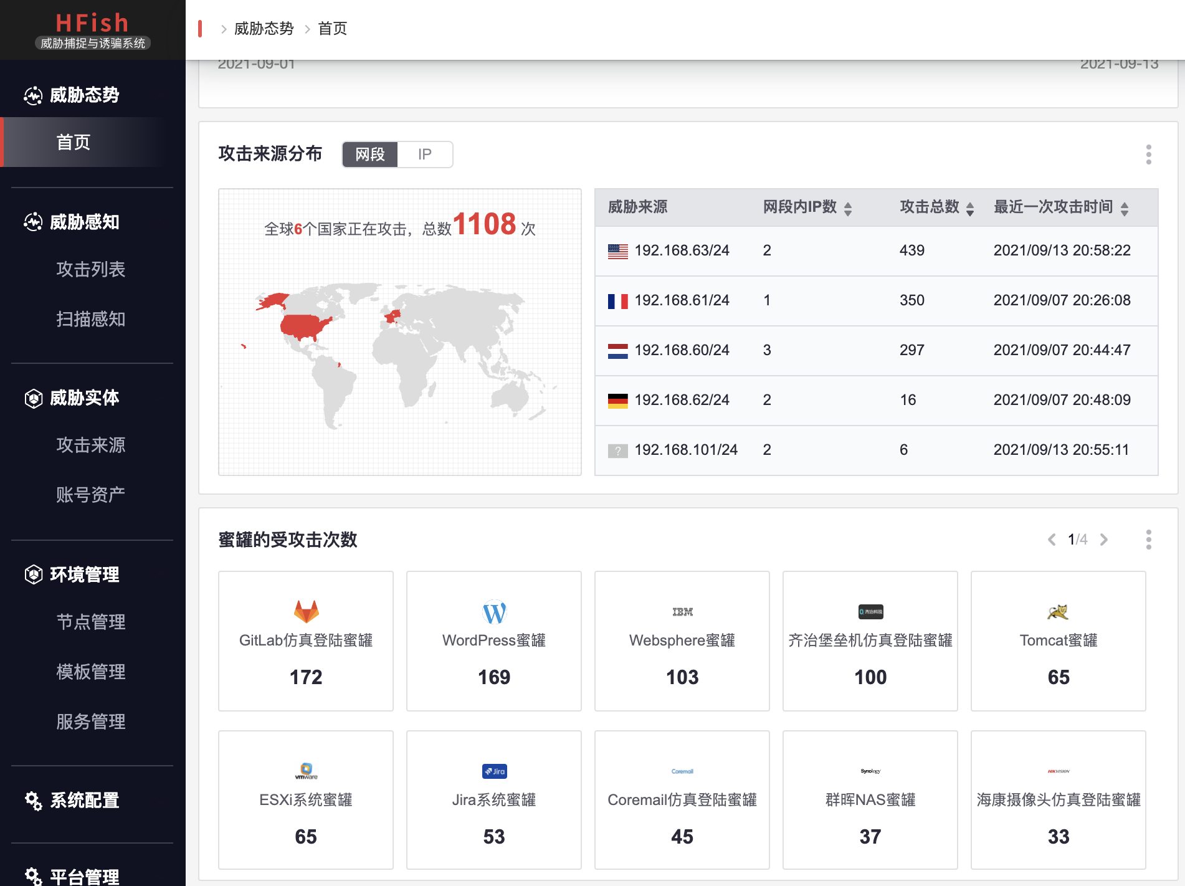This screenshot has width=1185, height=886.
Task: Click the VMware ESXi icon
Action: point(306,771)
